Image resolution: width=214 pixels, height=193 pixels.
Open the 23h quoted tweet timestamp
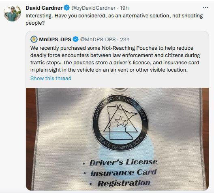coord(125,40)
